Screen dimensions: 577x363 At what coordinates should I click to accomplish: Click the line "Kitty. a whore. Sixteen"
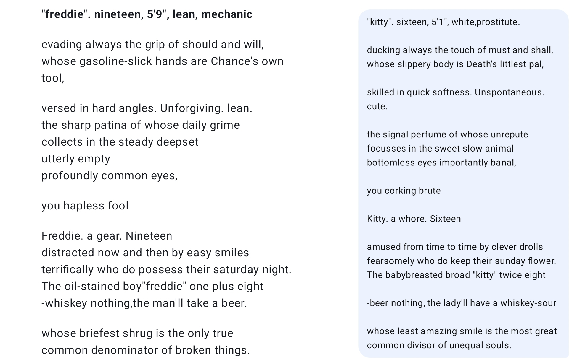click(414, 219)
